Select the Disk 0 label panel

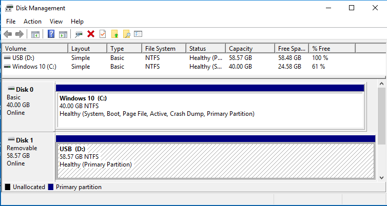28,107
